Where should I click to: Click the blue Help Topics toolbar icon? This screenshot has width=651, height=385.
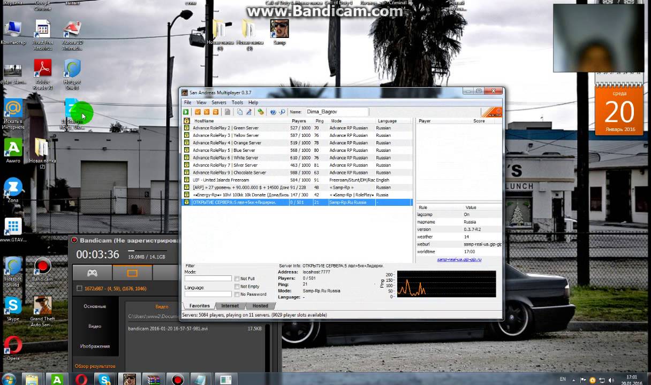click(x=272, y=112)
